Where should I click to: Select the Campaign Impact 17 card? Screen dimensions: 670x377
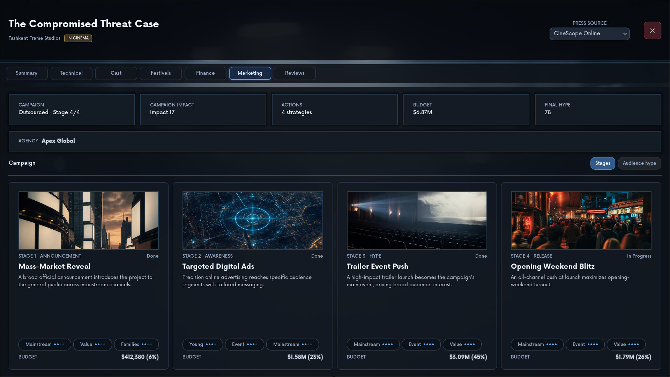click(203, 109)
